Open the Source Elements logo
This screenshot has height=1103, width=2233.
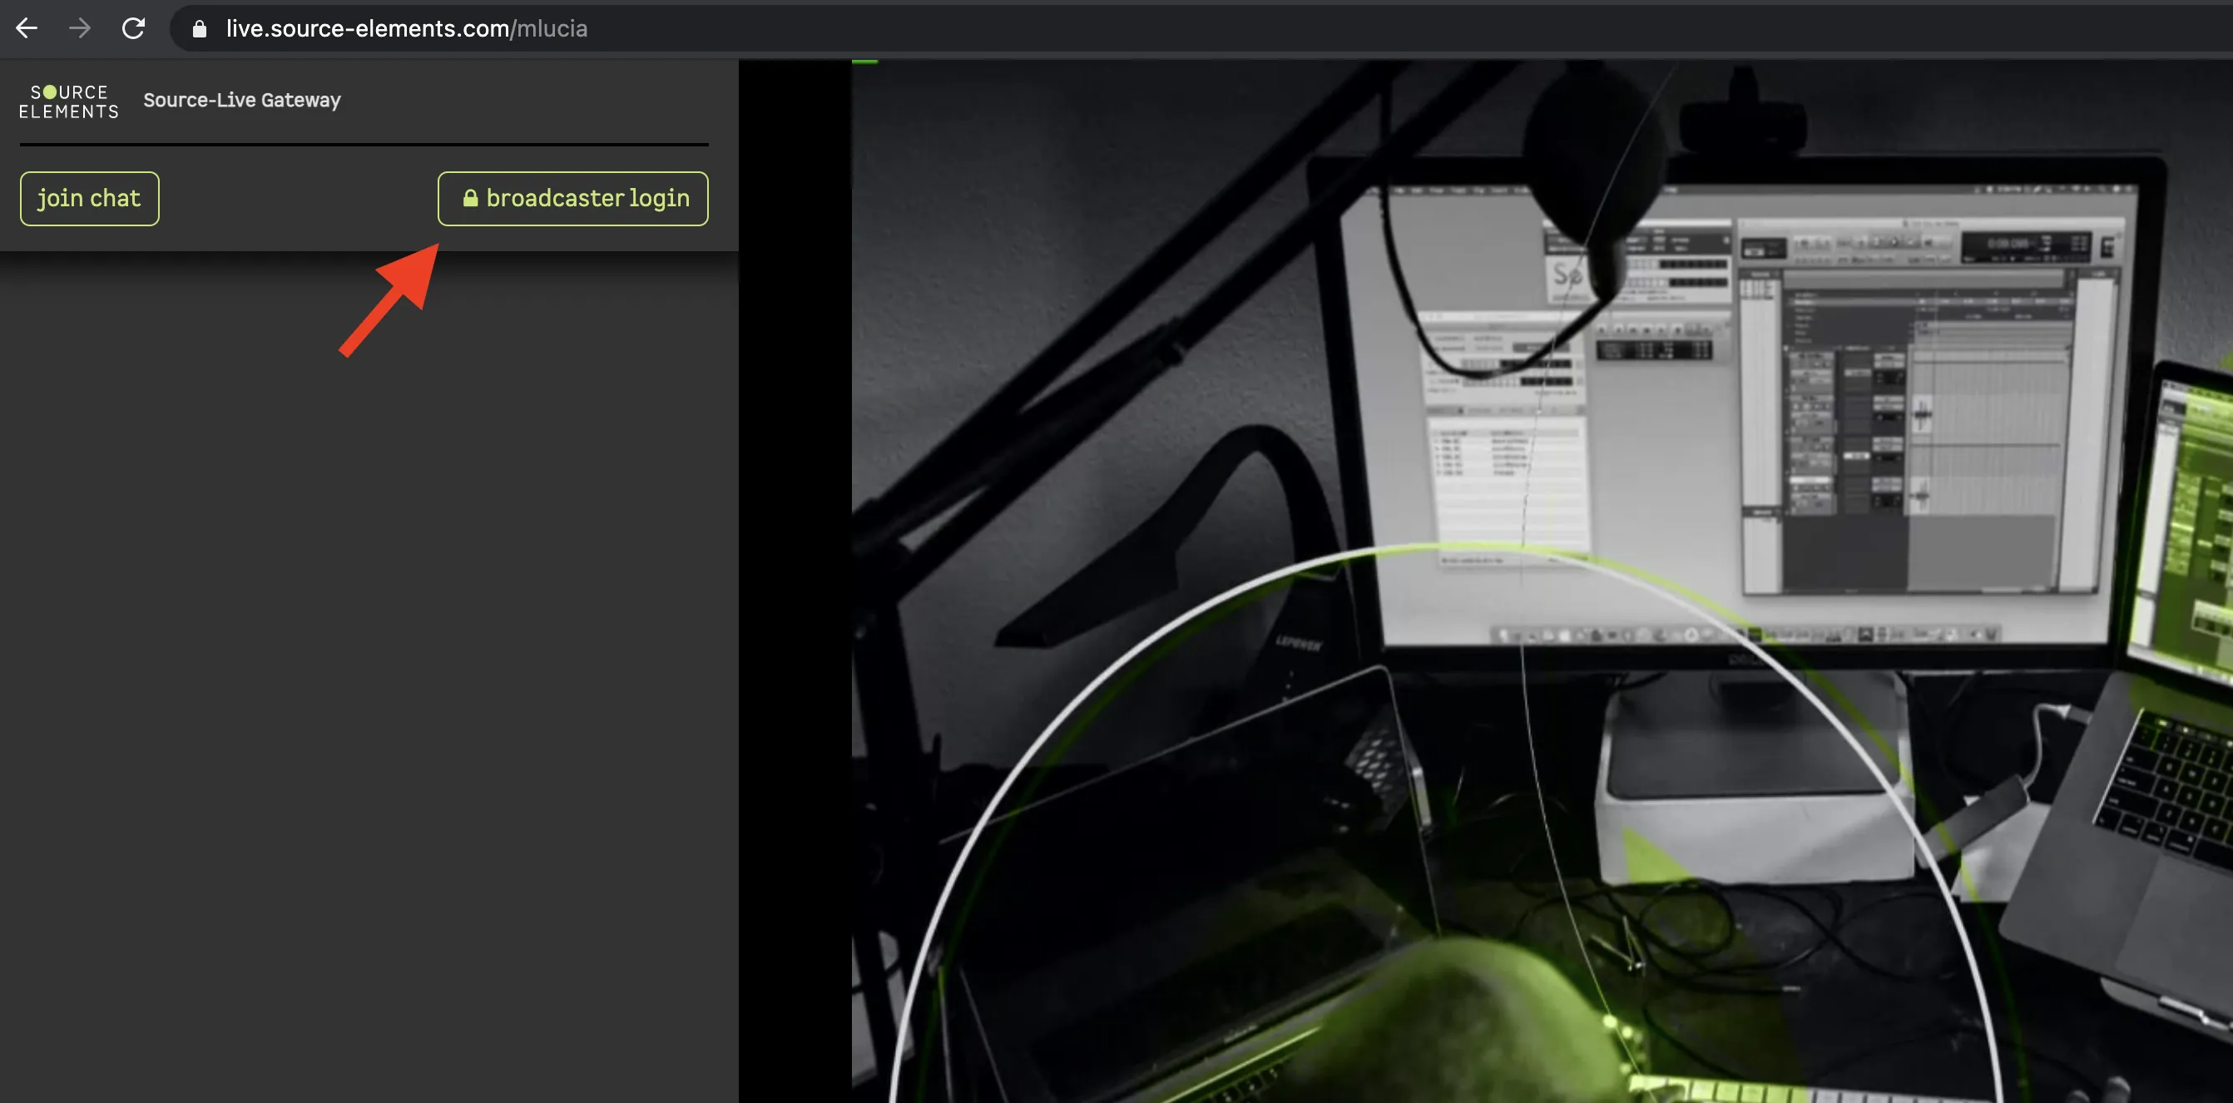tap(69, 101)
